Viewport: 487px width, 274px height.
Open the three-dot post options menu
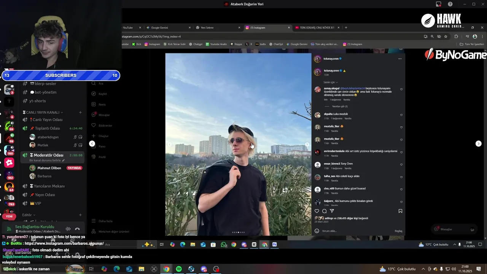400,59
